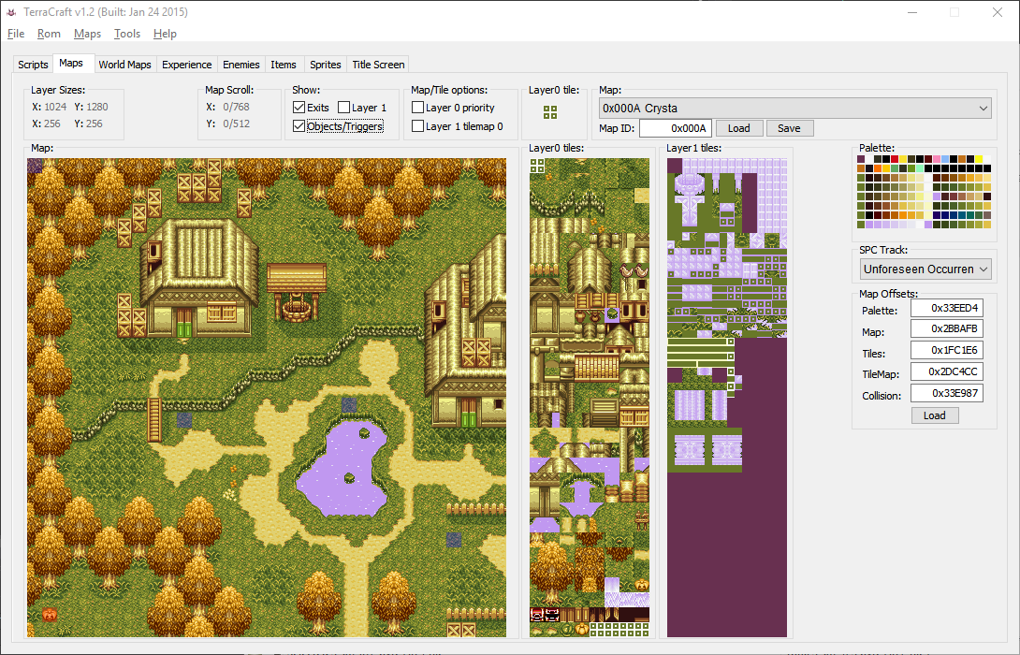Click the purple marker at the map's top-left corner
The image size is (1020, 655).
36,166
